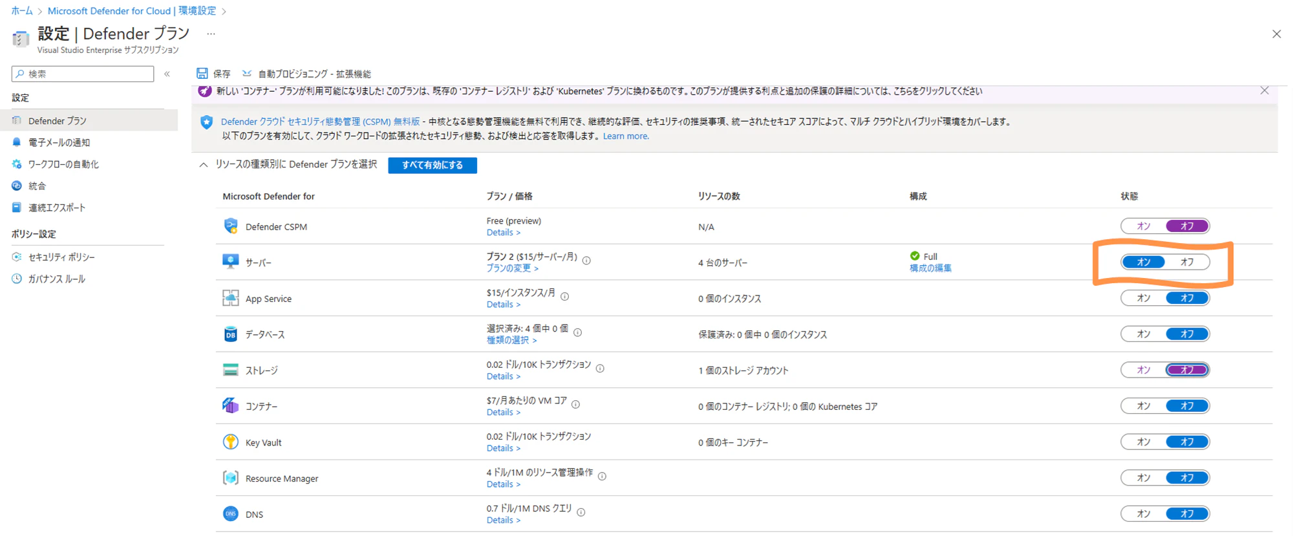Viewport: 1293px width, 536px height.
Task: Turn Defender CSPM plan on
Action: point(1144,226)
